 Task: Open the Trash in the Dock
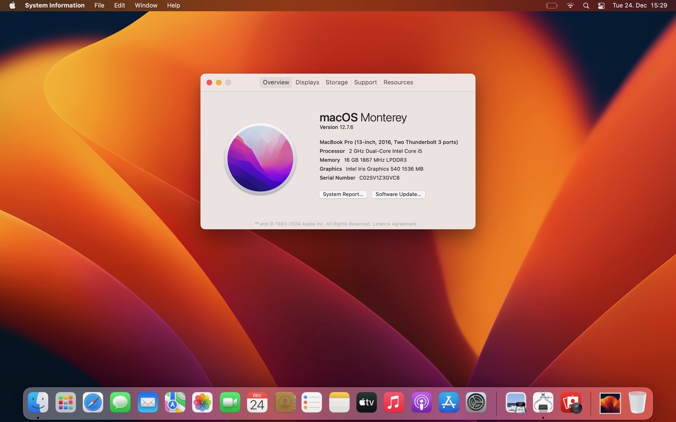pos(638,403)
